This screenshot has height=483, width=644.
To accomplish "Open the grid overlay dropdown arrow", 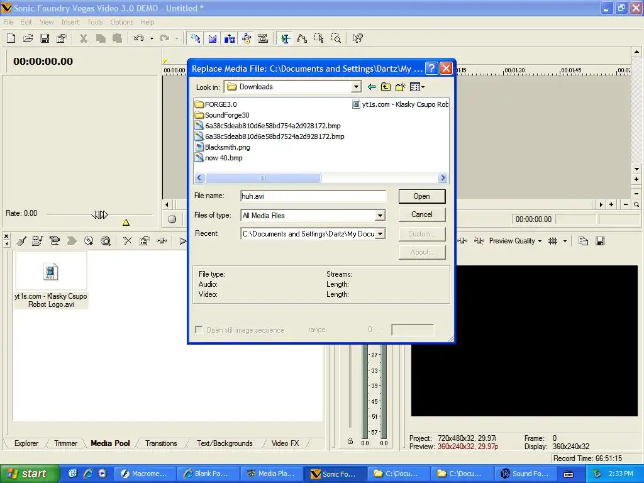I will pos(565,241).
